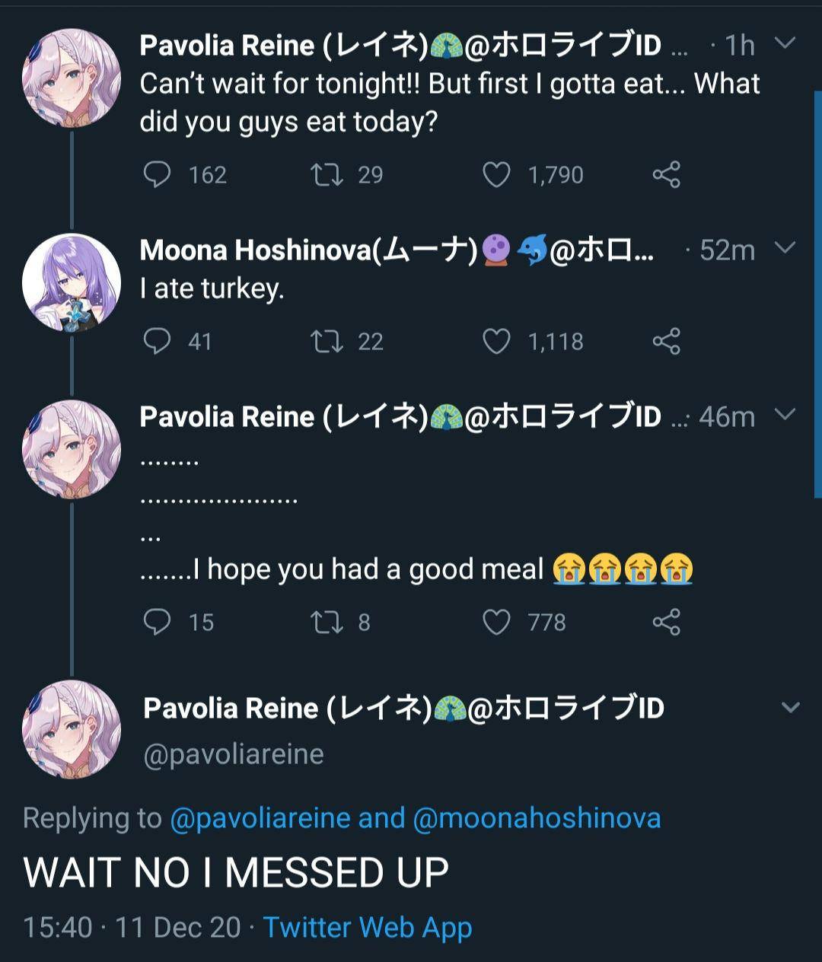Open options menu on Moona's tweet
The height and width of the screenshot is (962, 822).
click(785, 249)
